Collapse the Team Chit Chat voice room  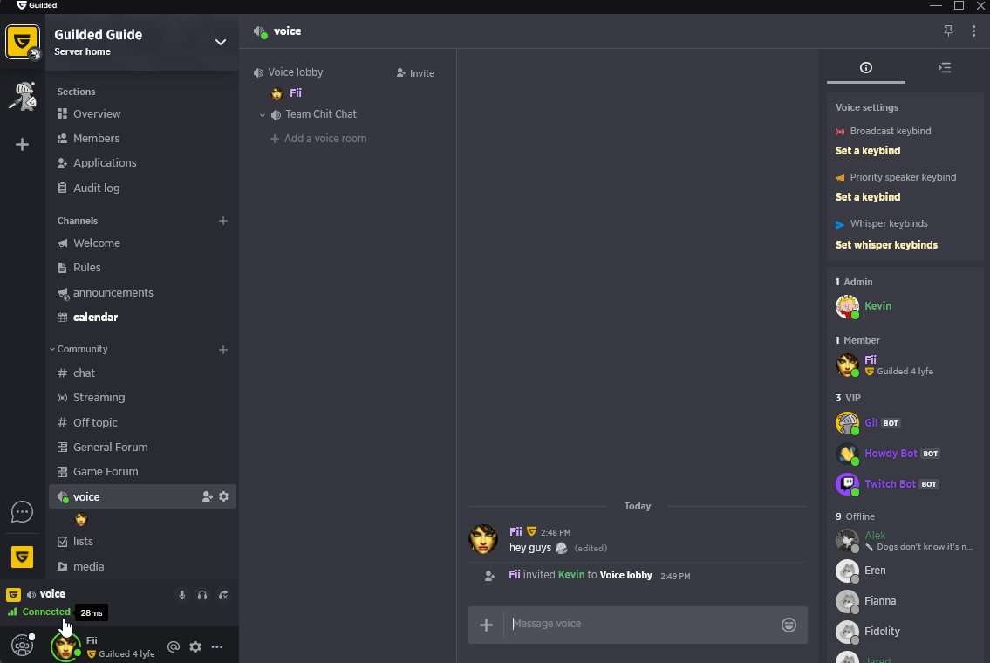(263, 115)
